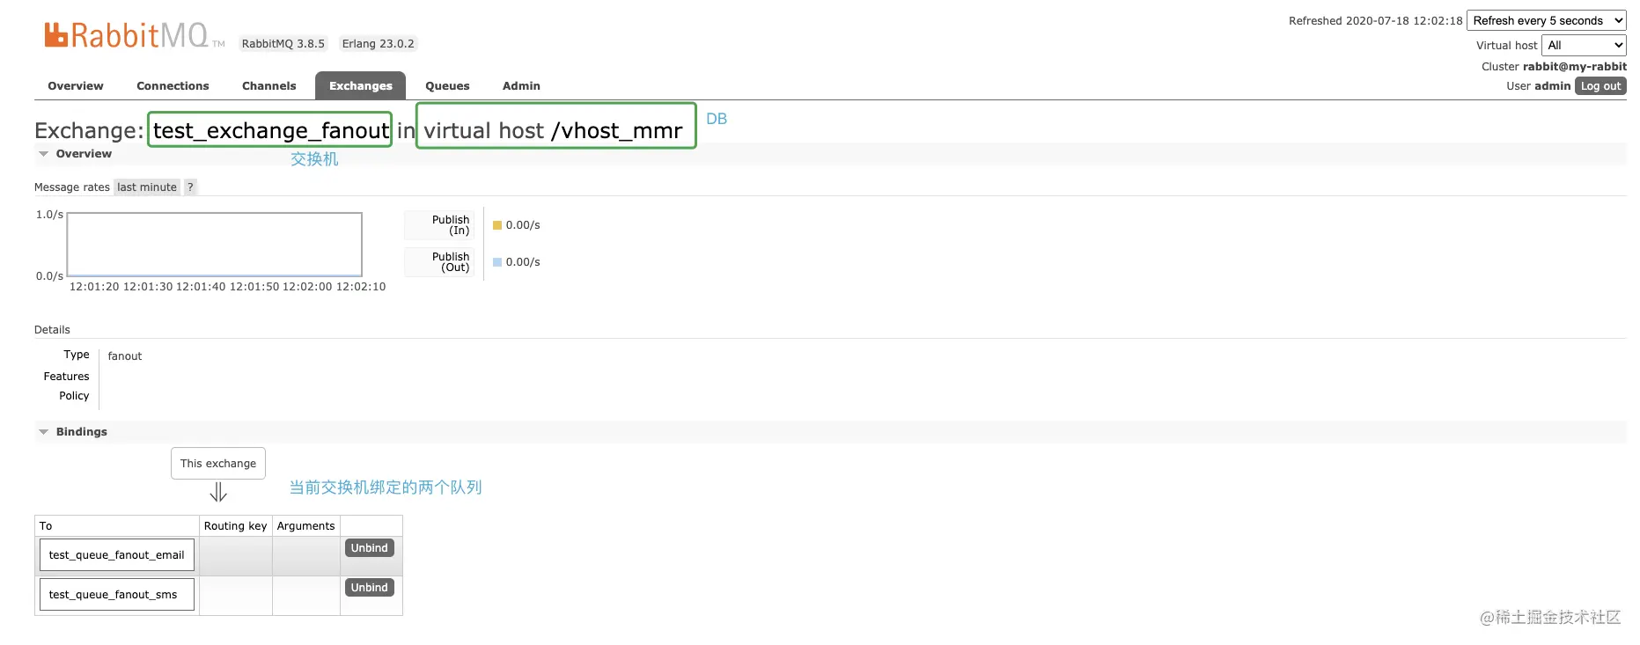Open queue test_queue_fanout_sms link
Viewport: 1640px width, 645px height.
pos(117,595)
